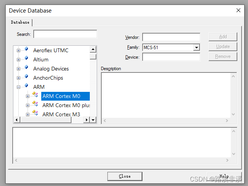248x186 pixels.
Task: Open the Family dropdown showing MCS-51
Action: 196,48
